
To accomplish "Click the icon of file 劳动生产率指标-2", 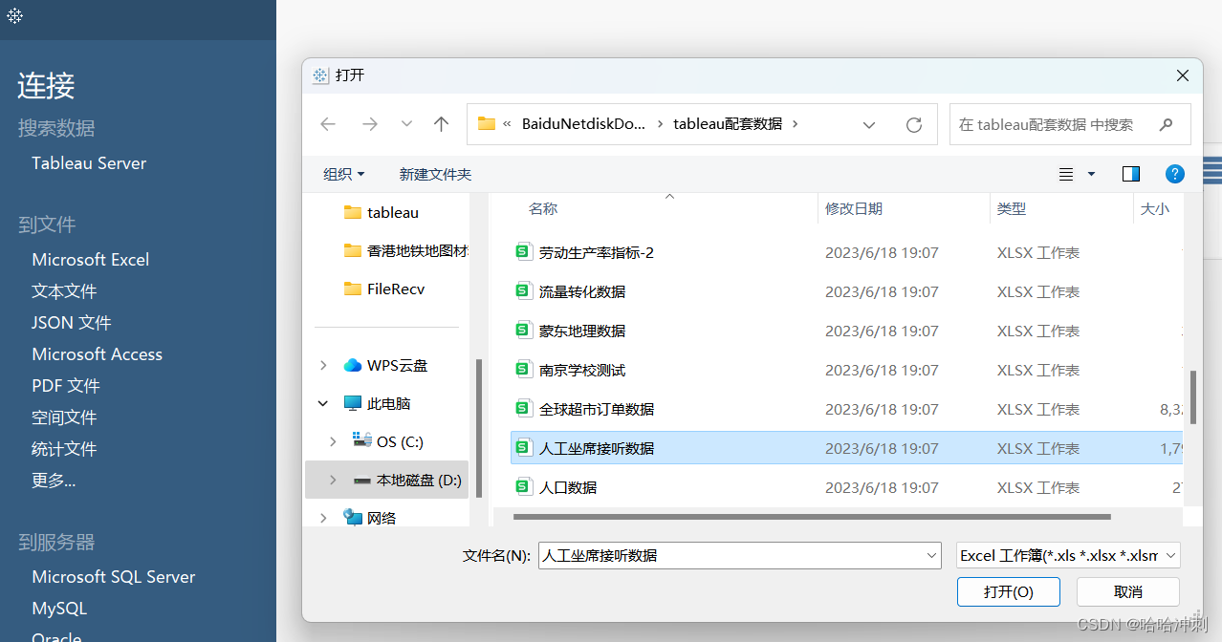I will point(523,252).
